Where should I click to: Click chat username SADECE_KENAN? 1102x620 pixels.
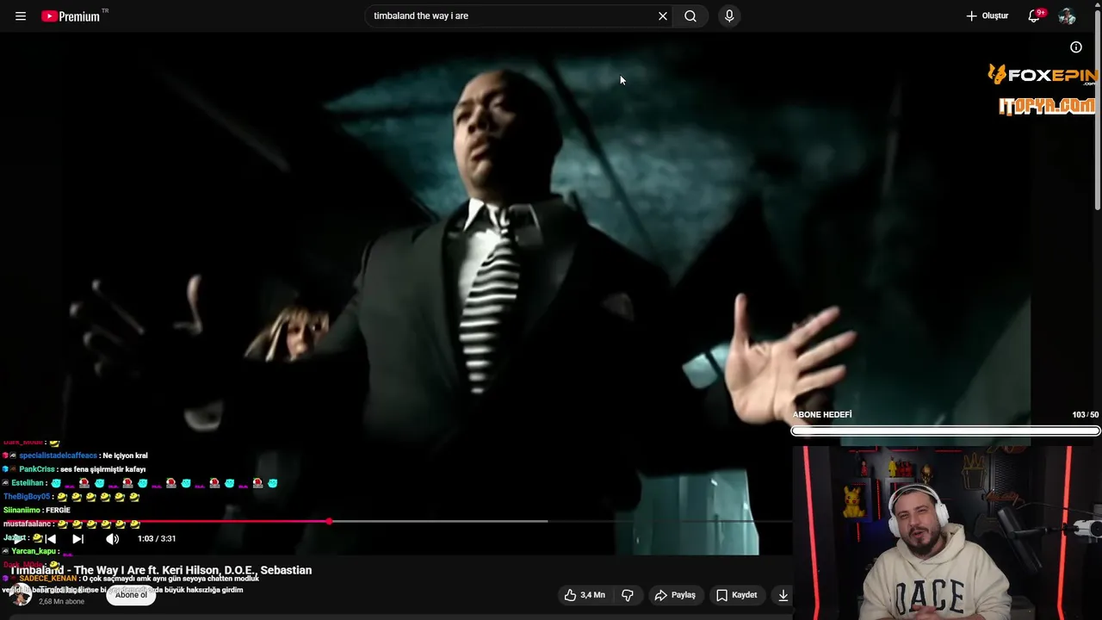pos(48,579)
